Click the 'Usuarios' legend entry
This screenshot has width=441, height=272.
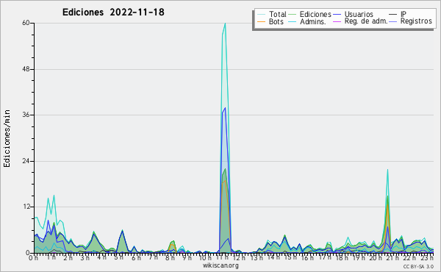point(359,14)
